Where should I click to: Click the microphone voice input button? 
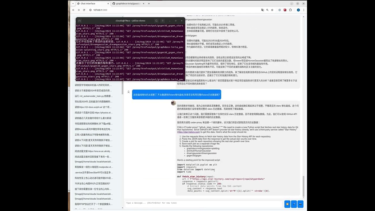(294, 204)
